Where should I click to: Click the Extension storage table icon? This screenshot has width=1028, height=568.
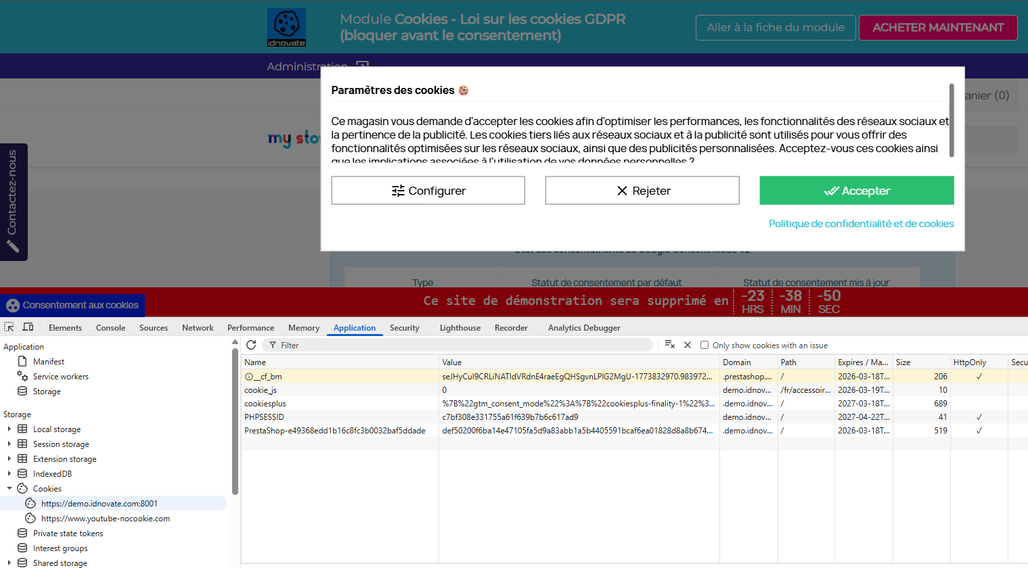coord(22,458)
